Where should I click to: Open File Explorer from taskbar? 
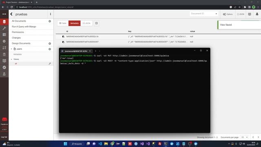coord(106,144)
